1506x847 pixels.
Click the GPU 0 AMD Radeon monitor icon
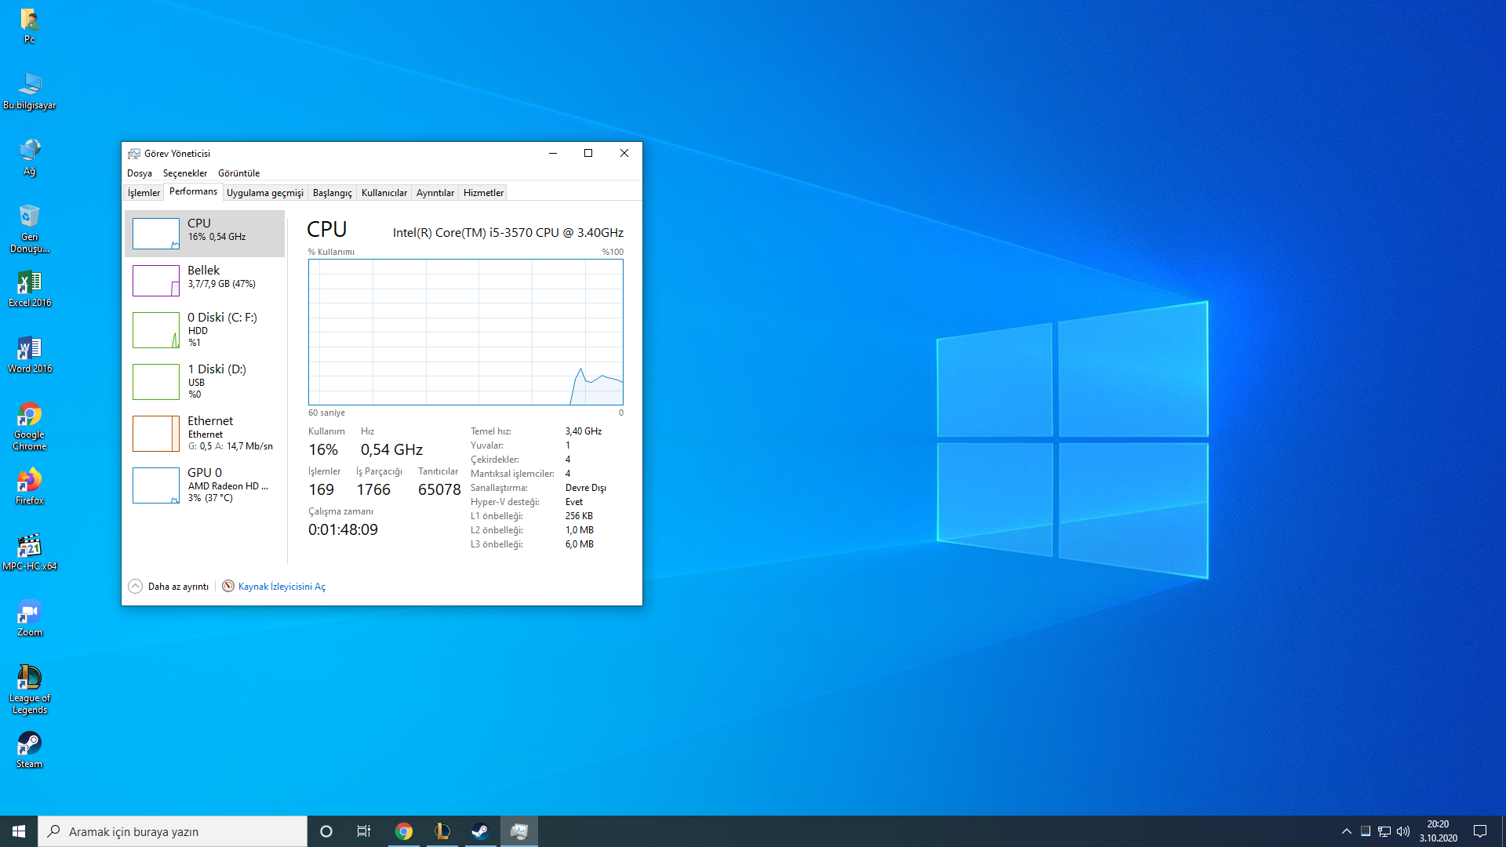pos(154,483)
